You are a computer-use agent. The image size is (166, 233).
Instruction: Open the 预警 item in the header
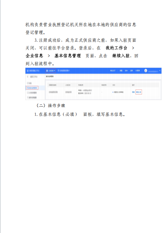click(x=121, y=71)
